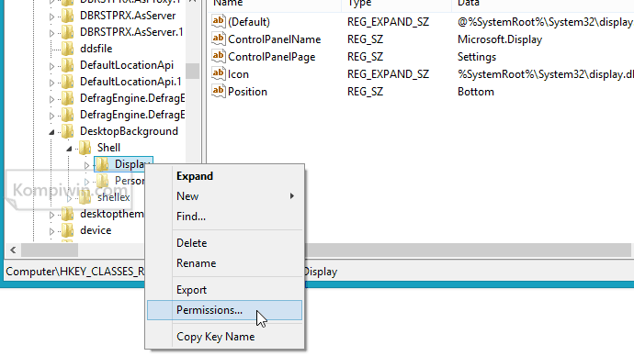Click the string icon beside ControlPanelName
Viewport: 634px width, 356px height.
click(x=219, y=39)
